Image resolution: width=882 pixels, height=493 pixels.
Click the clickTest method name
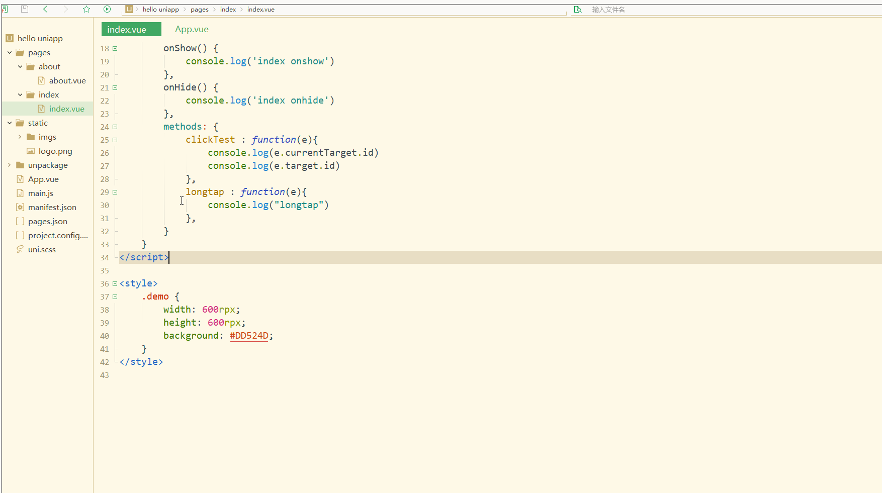[210, 140]
